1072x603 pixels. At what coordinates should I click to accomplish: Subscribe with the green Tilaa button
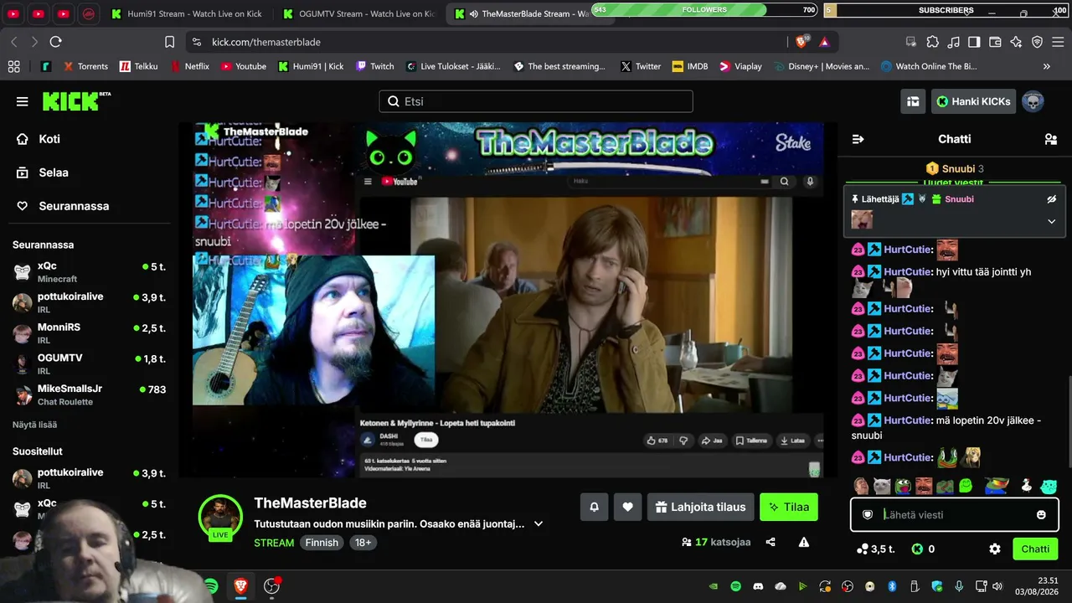(x=789, y=507)
